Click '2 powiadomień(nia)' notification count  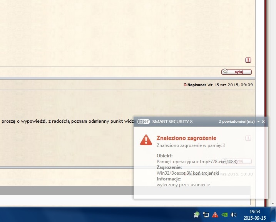coord(237,122)
